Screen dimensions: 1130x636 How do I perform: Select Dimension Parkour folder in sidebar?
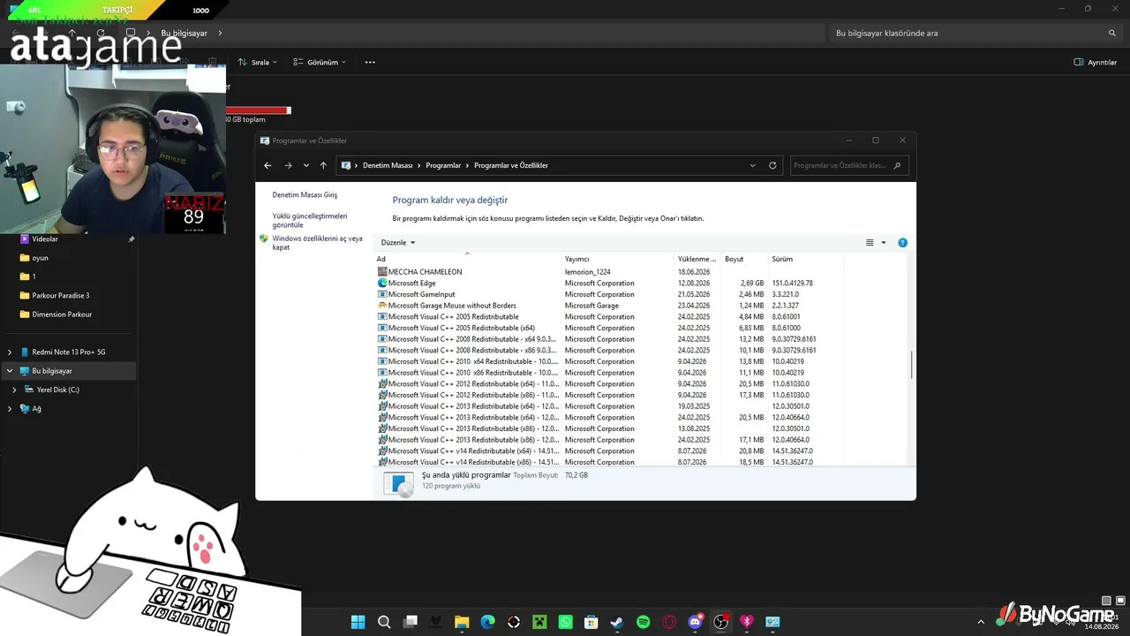tap(69, 314)
